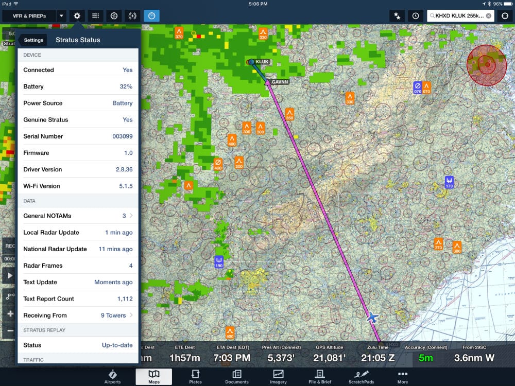
Task: Play the radar animation
Action: (x=10, y=275)
